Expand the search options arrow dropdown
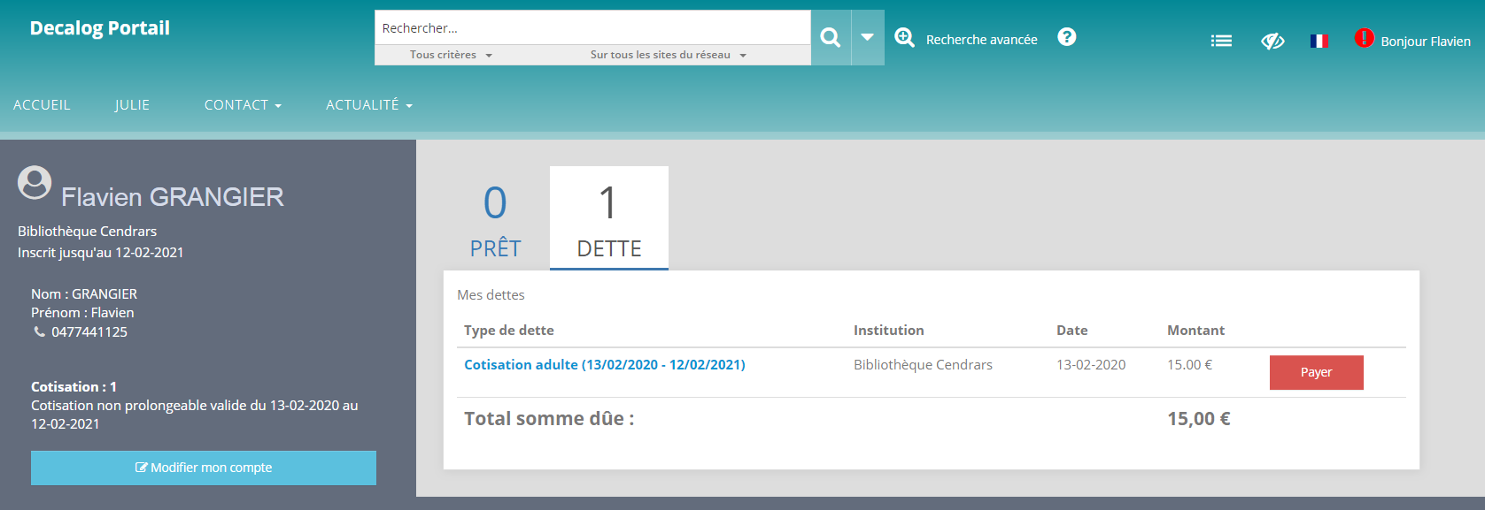 868,37
